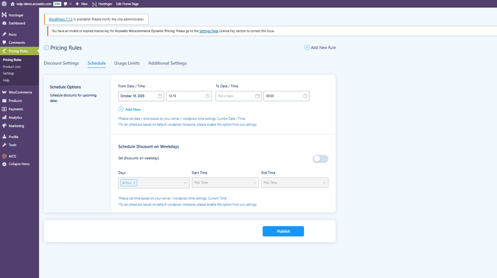The height and width of the screenshot is (278, 497).
Task: Click the Publish button
Action: pyautogui.click(x=283, y=231)
